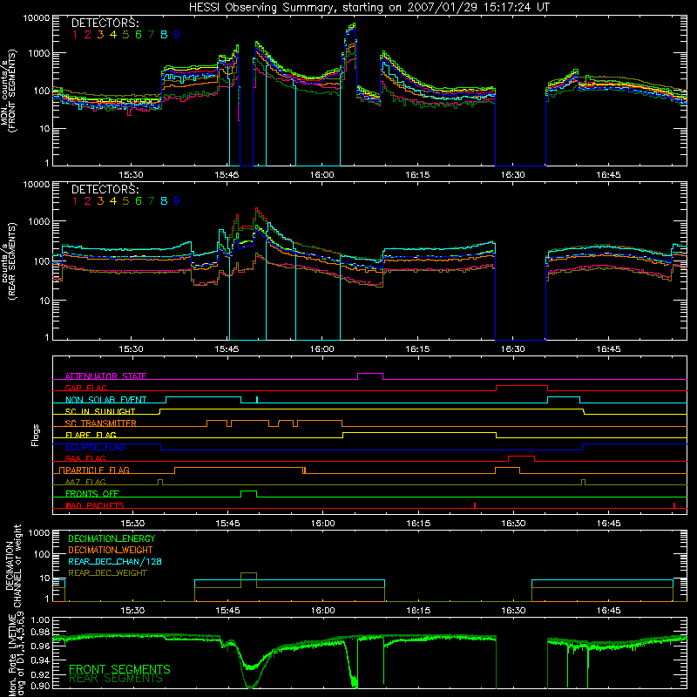The width and height of the screenshot is (697, 697).
Task: Click the ECLIPSE_FLAG label
Action: pyautogui.click(x=95, y=447)
